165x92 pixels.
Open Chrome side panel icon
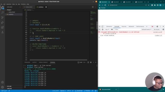tap(158, 5)
